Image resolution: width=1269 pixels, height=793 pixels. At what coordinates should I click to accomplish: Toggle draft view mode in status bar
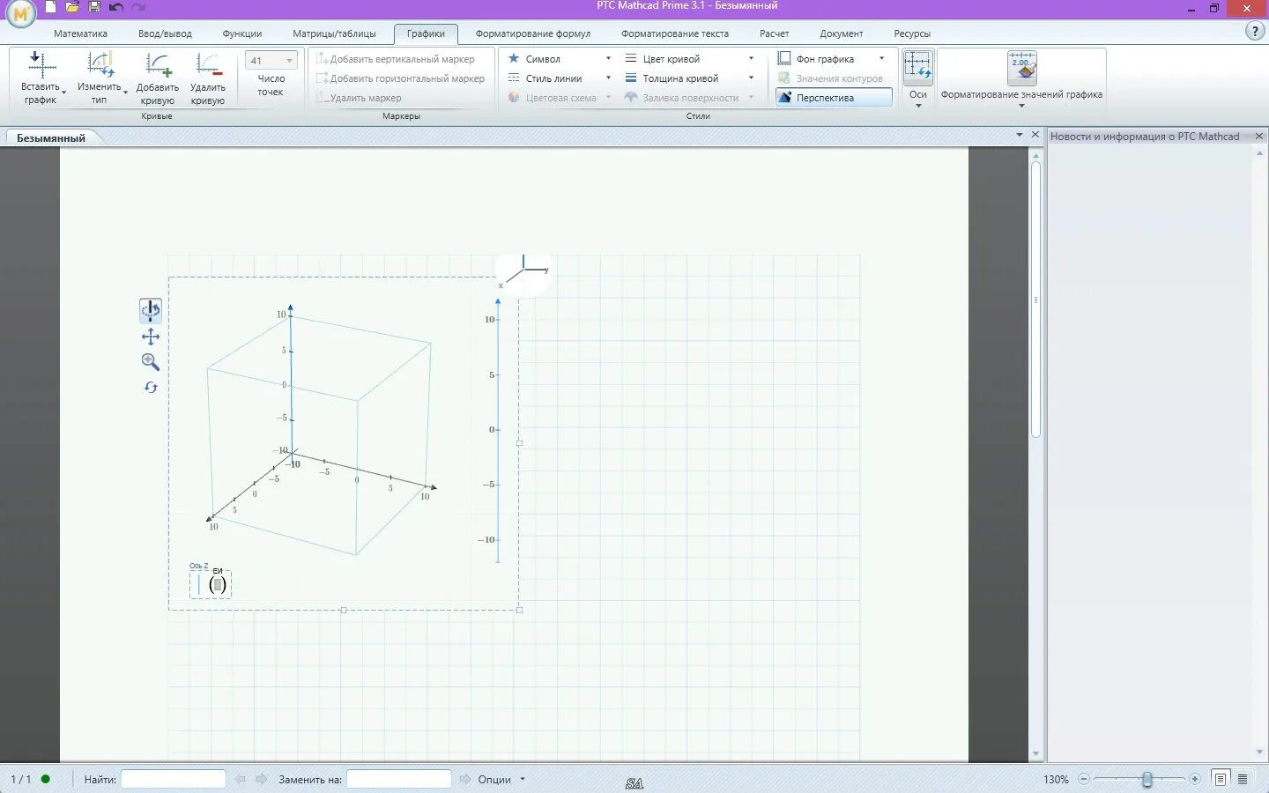click(1243, 779)
